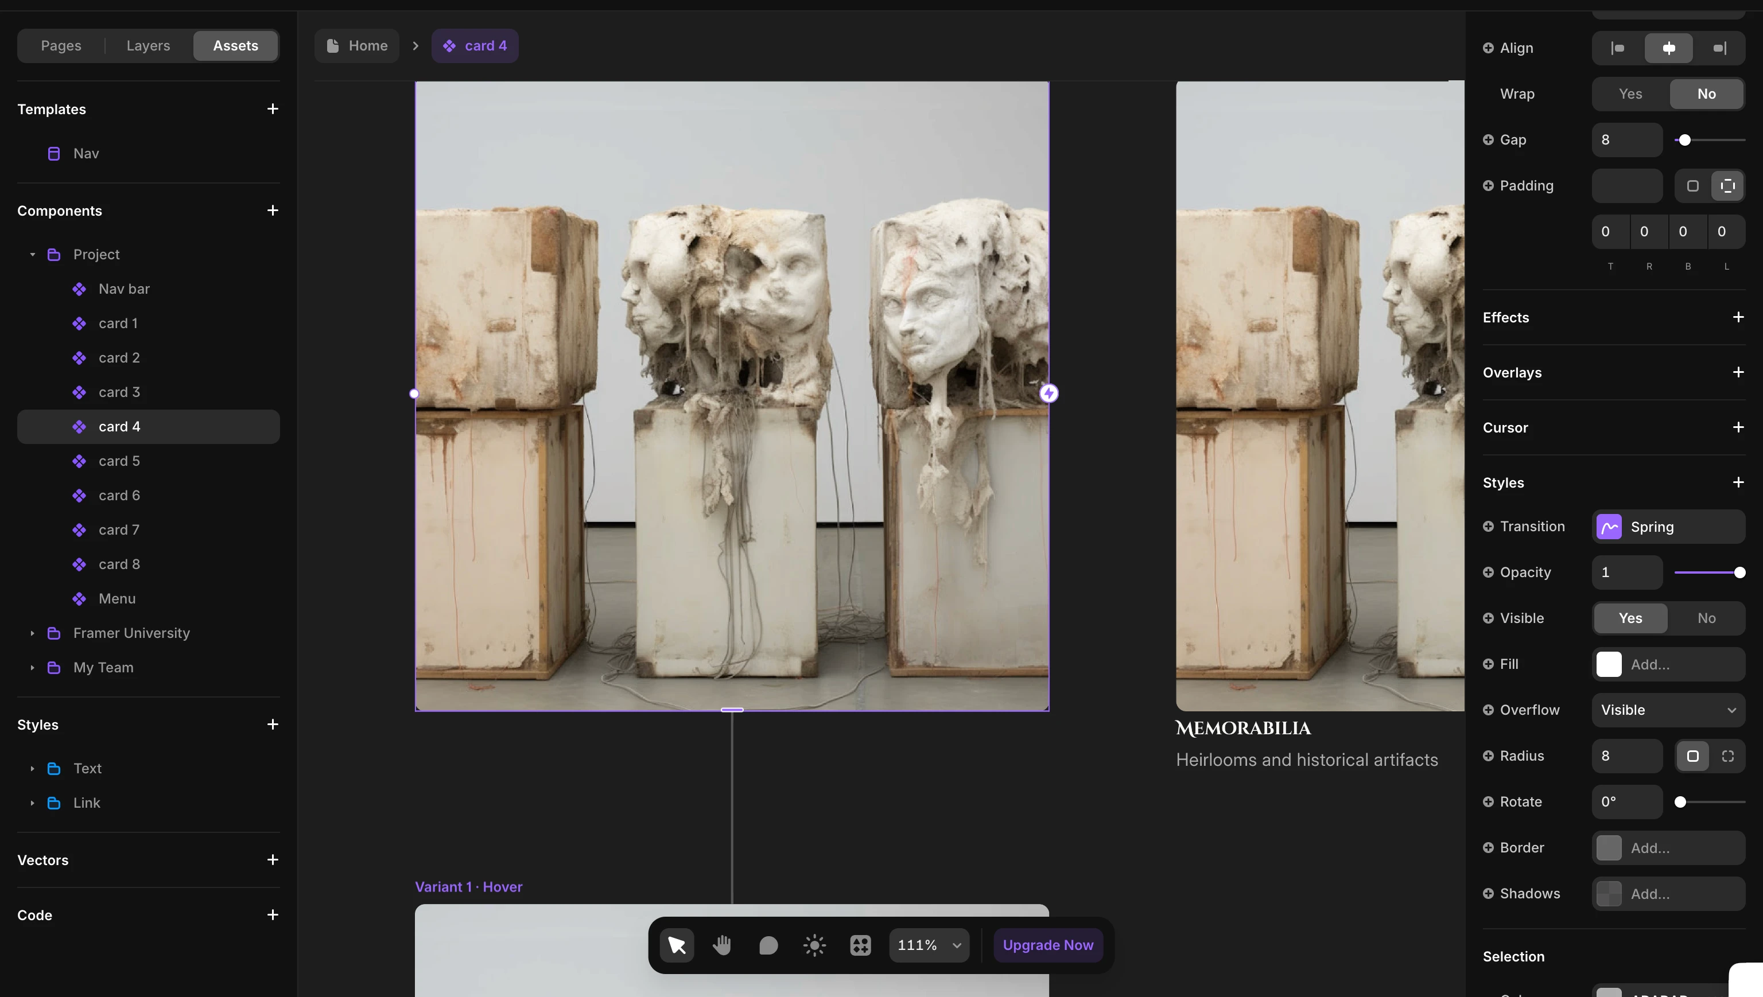Click the Spring transition curve icon
Viewport: 1763px width, 997px height.
[x=1609, y=527]
